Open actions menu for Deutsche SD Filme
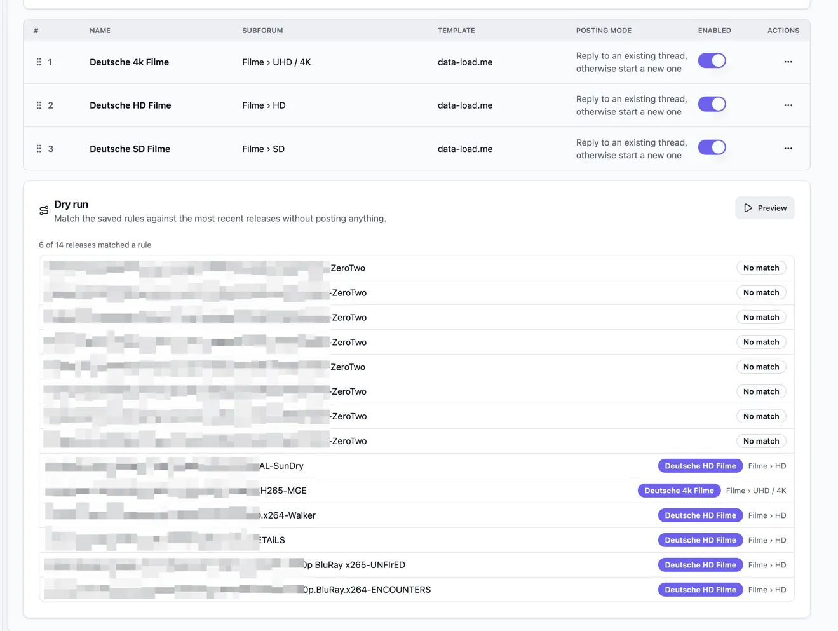The image size is (838, 631). pos(788,149)
